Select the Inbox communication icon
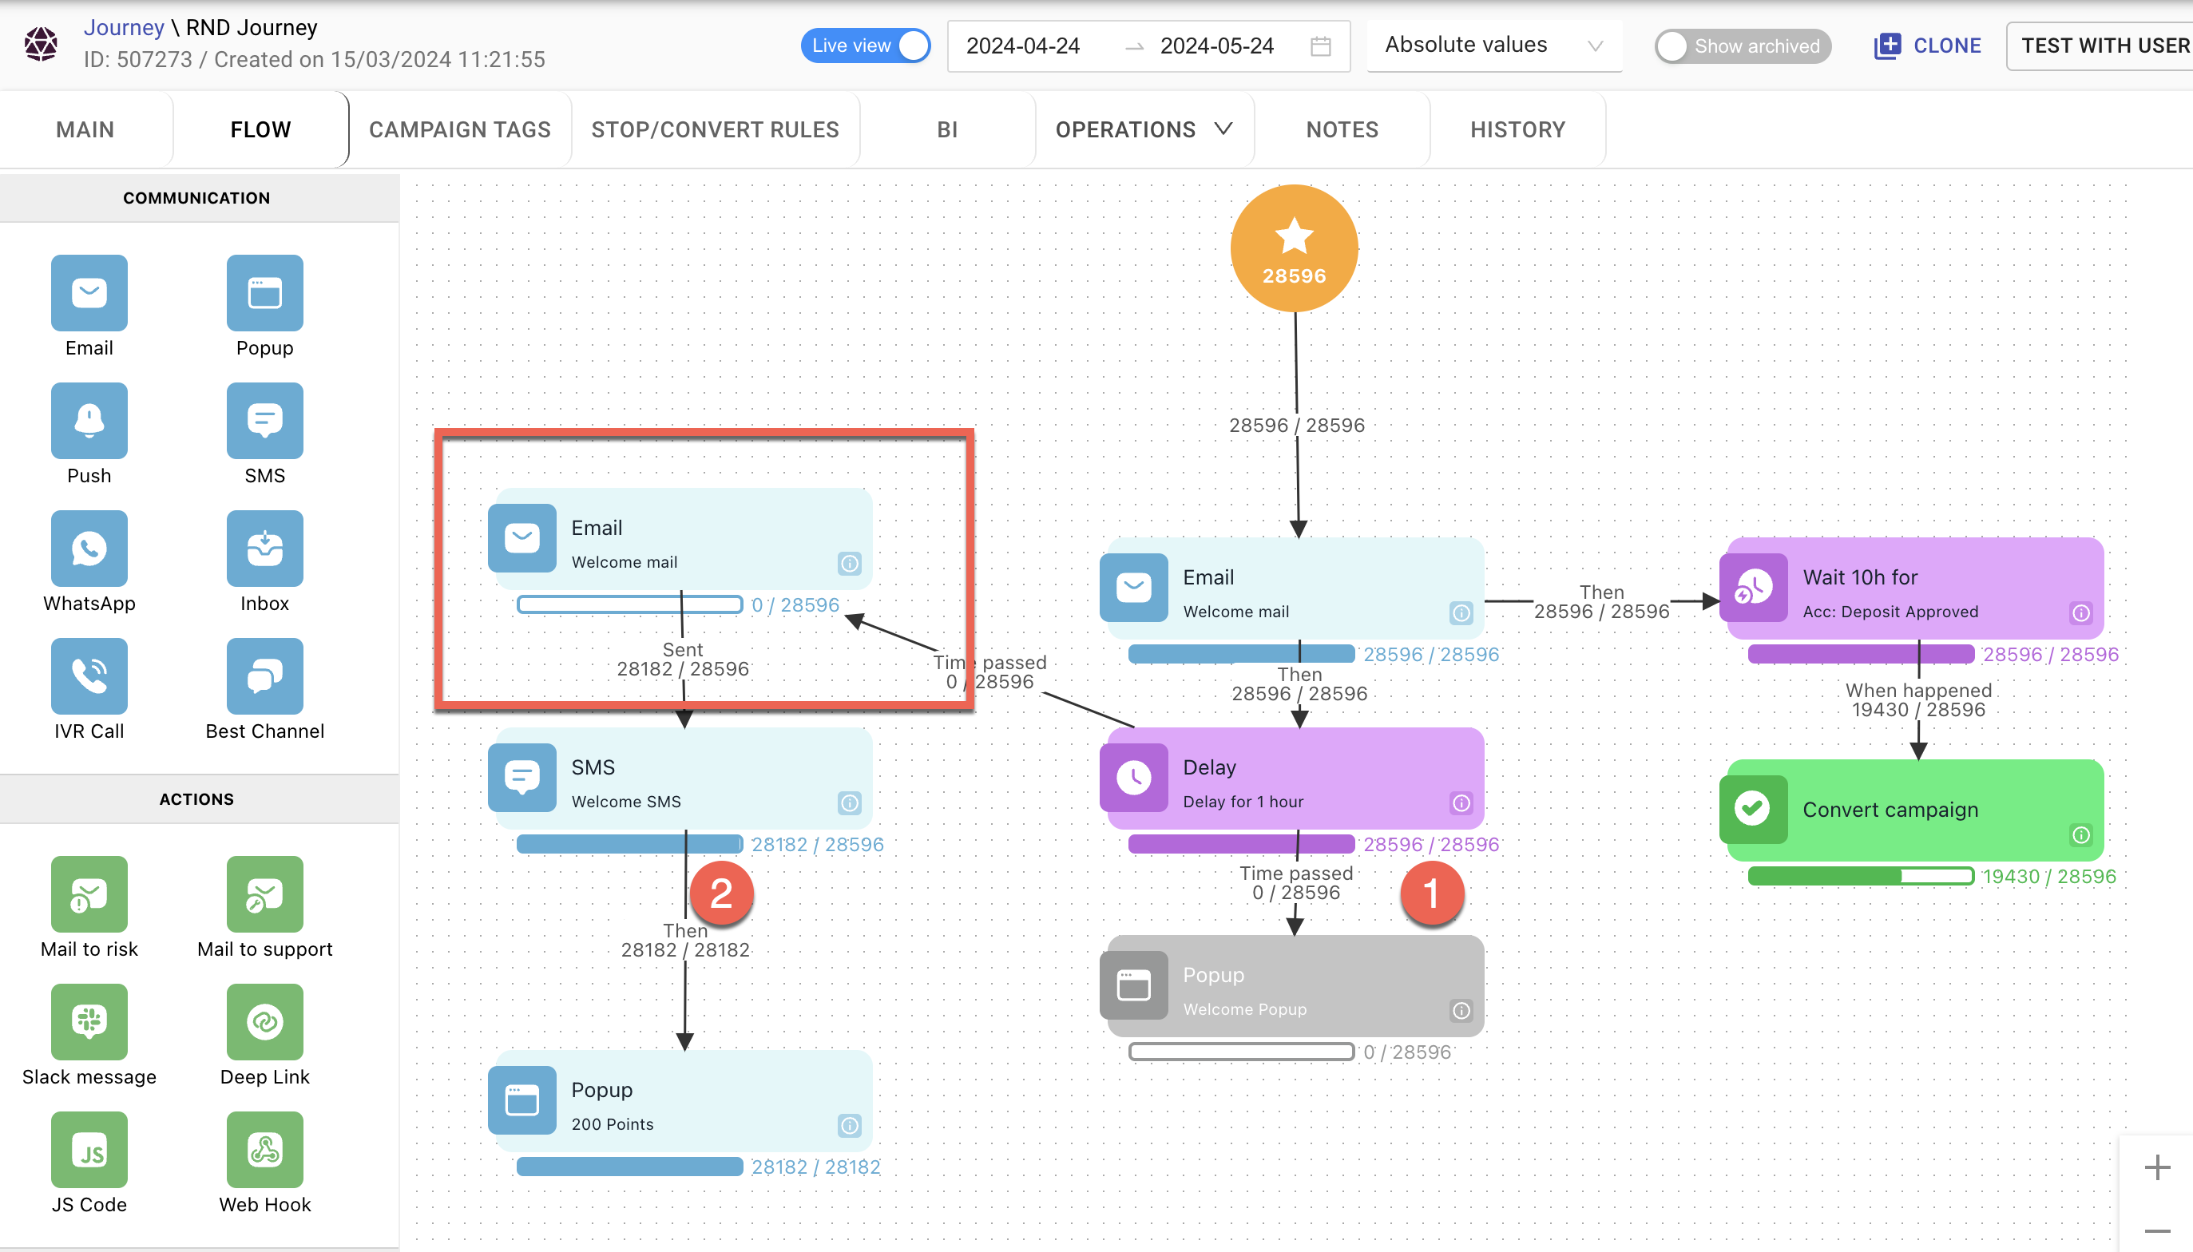 tap(264, 549)
